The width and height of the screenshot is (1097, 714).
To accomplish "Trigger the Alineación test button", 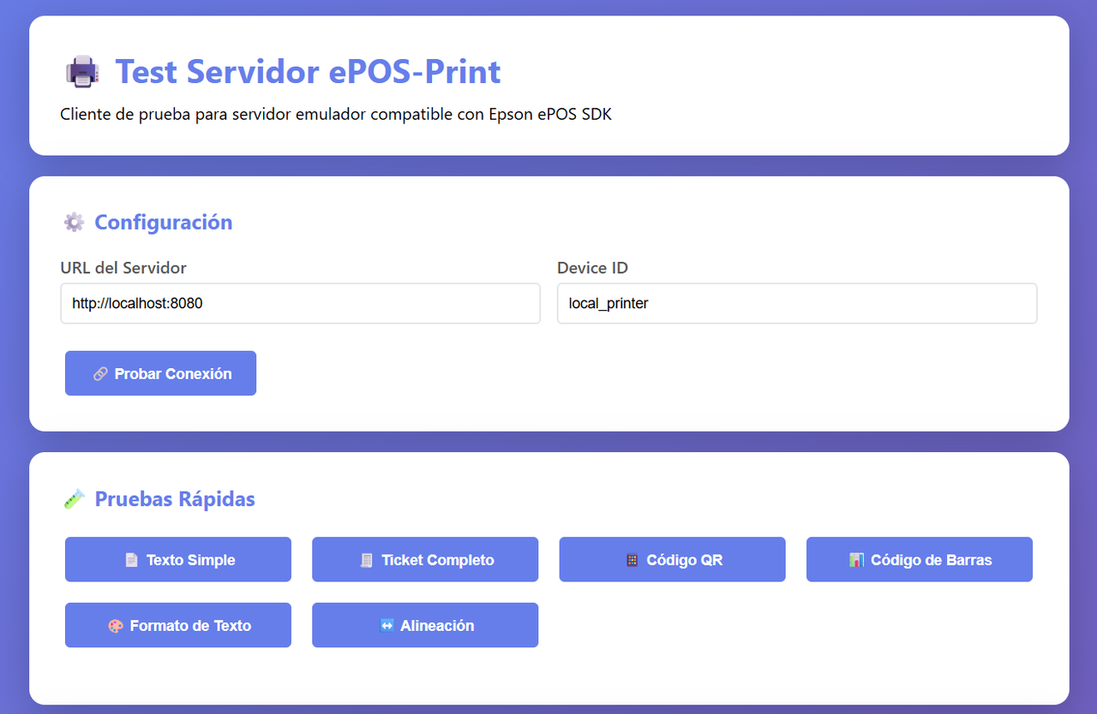I will click(x=425, y=625).
